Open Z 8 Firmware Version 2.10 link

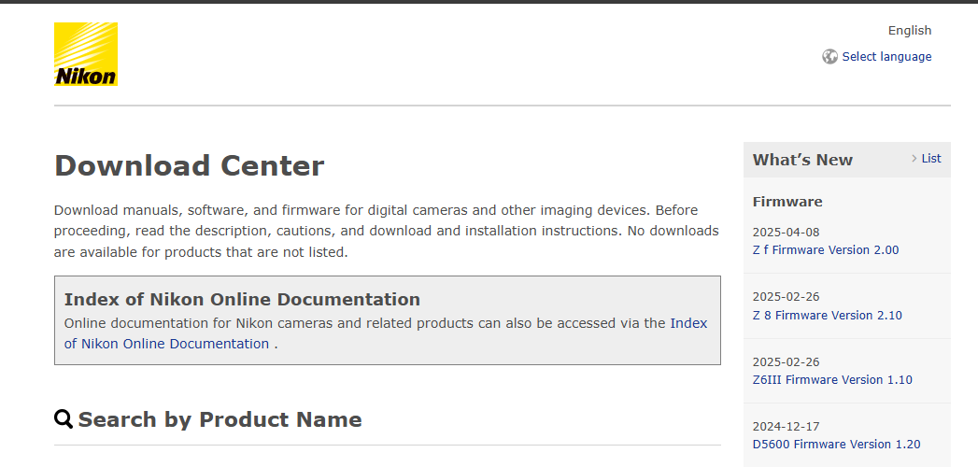tap(827, 315)
